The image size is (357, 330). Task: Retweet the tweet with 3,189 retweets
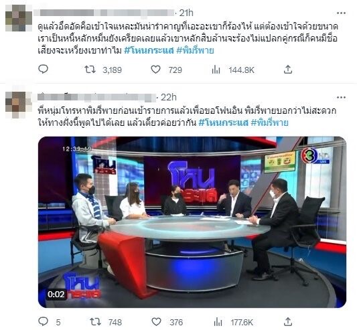[90, 70]
